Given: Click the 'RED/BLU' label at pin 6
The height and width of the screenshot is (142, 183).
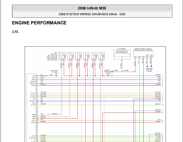Looking at the screenshot, I should pos(43,84).
